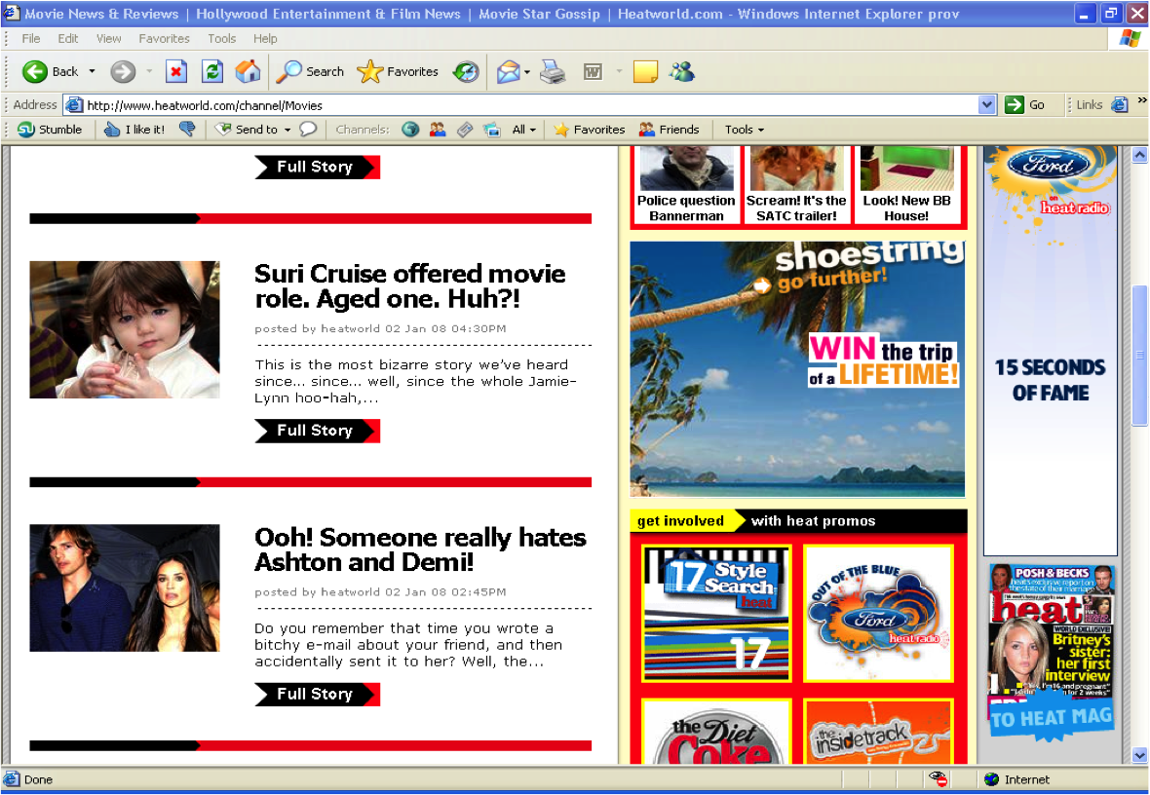
Task: Open the Edit menu
Action: tap(68, 38)
